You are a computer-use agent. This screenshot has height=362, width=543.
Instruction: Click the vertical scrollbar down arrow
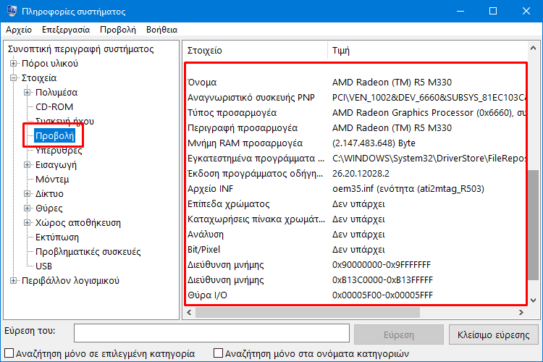[x=534, y=300]
